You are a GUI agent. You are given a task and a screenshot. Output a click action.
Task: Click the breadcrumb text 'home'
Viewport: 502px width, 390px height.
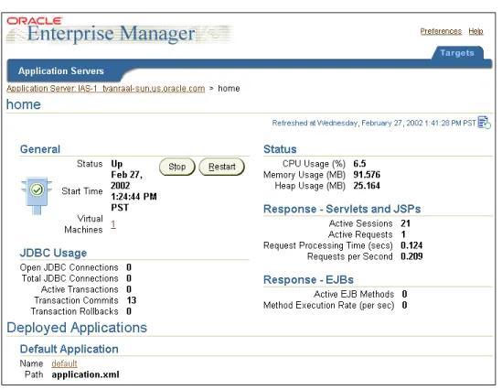(229, 88)
